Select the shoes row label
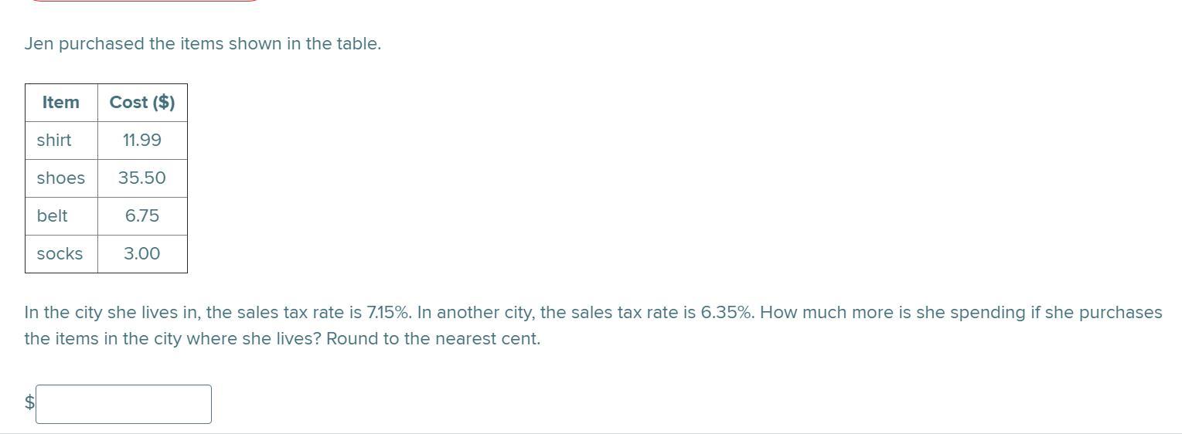1182x434 pixels. coord(61,178)
